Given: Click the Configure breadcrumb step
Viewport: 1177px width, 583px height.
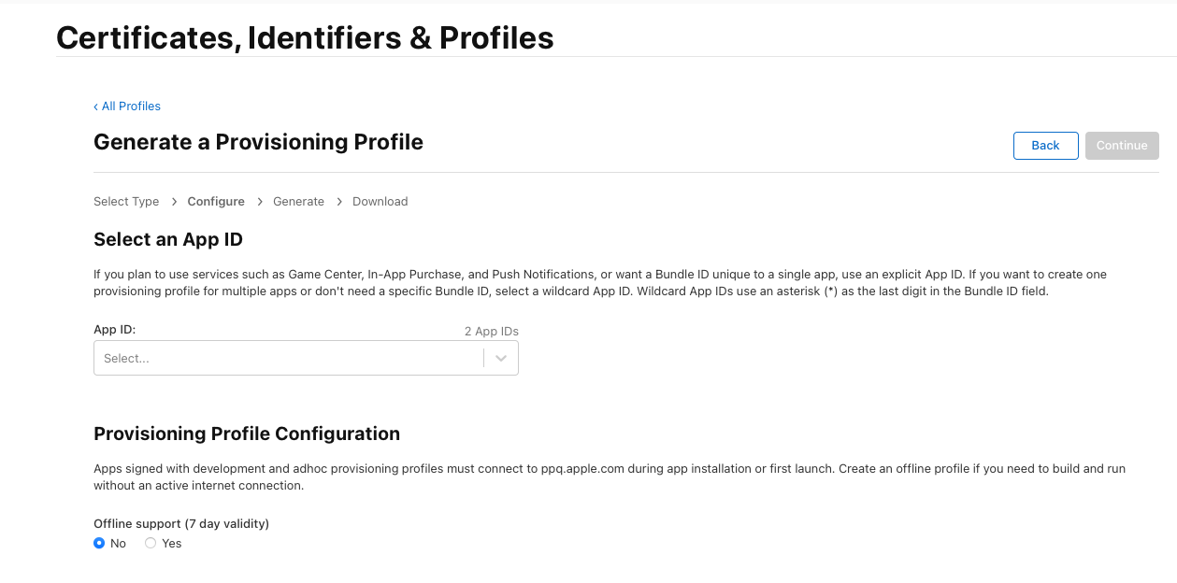Looking at the screenshot, I should (216, 202).
